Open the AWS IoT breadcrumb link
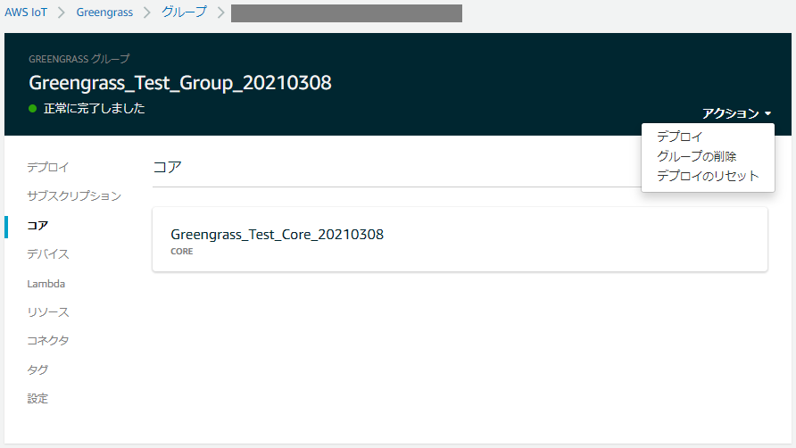This screenshot has width=796, height=448. (x=25, y=12)
